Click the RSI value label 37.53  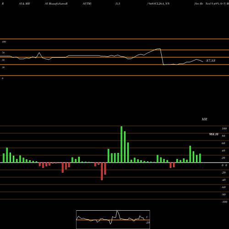tap(211, 60)
